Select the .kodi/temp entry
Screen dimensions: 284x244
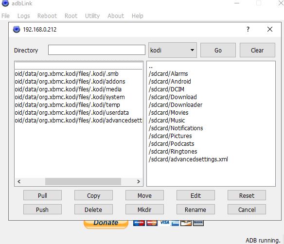[x=79, y=105]
